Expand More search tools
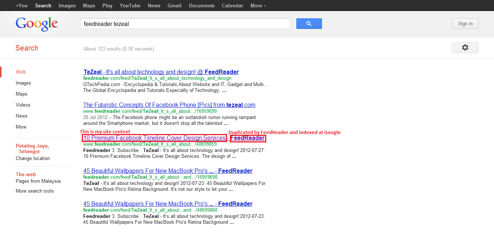The width and height of the screenshot is (494, 234). click(35, 191)
